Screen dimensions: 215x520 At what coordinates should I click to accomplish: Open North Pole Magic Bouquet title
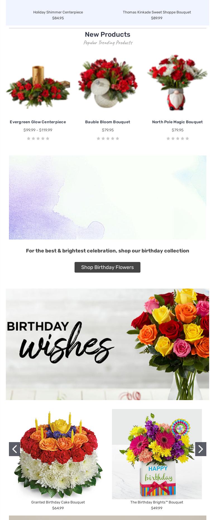(177, 122)
